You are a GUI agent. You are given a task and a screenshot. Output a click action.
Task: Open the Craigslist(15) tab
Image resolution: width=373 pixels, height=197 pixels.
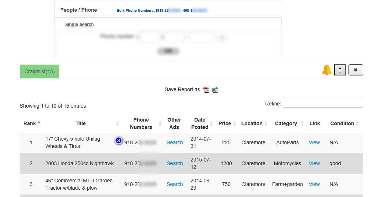(x=39, y=71)
